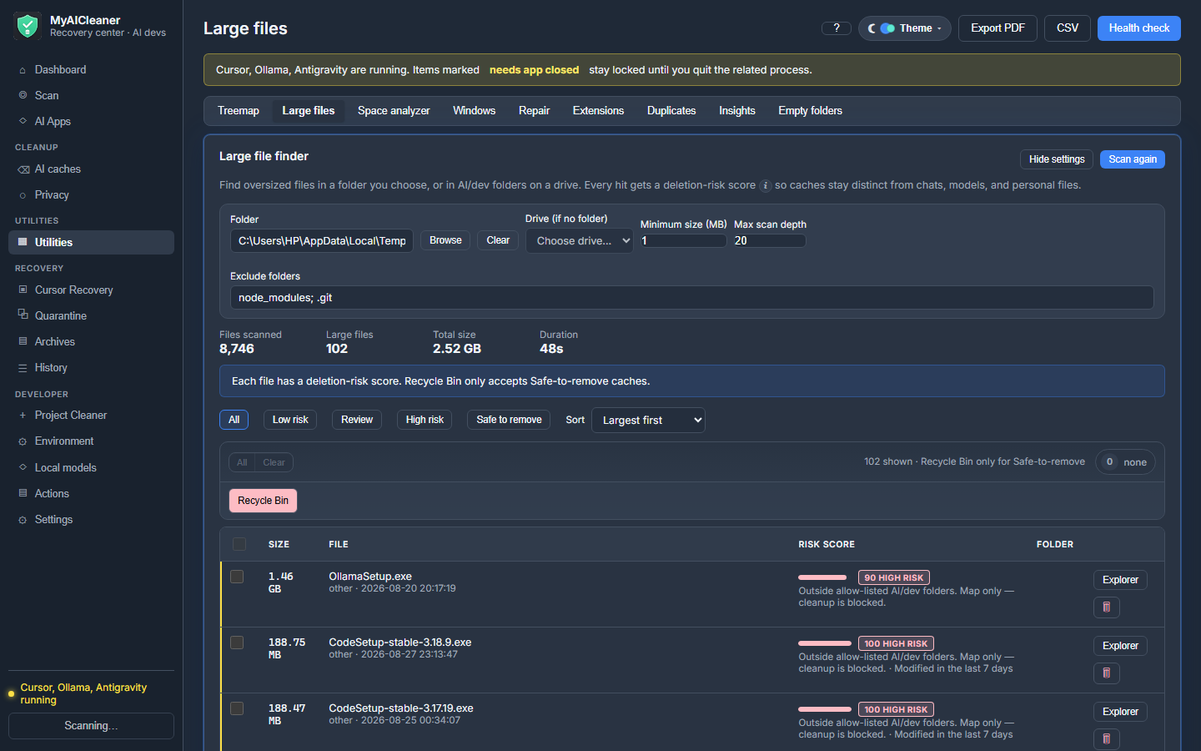
Task: Open Explorer for OllamaSetup.exe
Action: [x=1120, y=580]
